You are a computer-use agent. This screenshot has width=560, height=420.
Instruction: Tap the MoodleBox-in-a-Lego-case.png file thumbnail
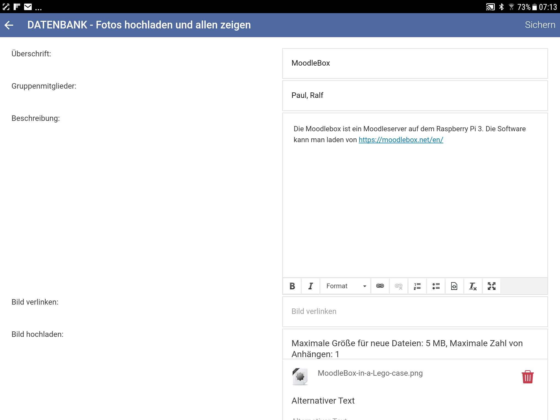300,377
